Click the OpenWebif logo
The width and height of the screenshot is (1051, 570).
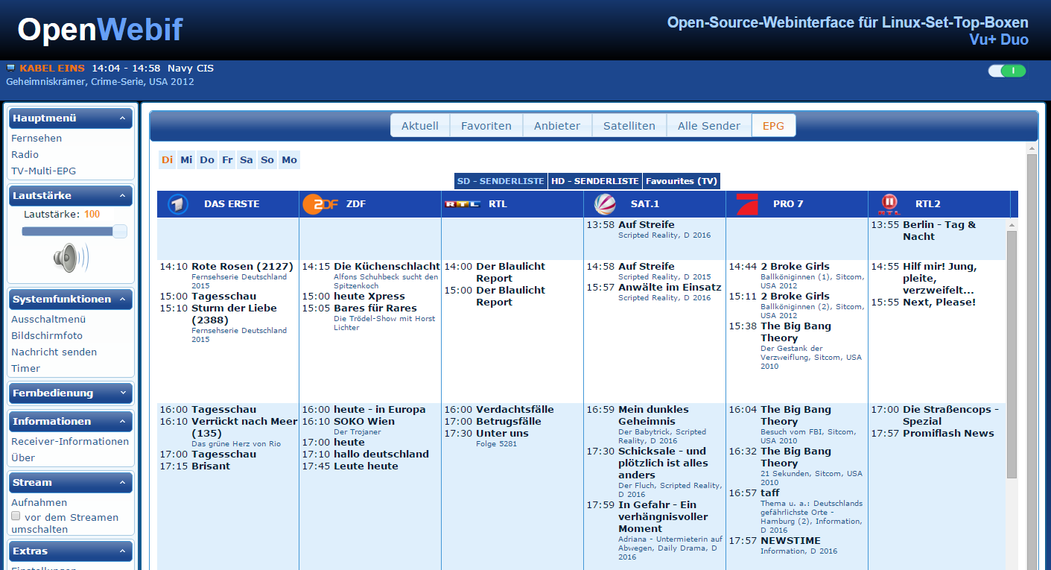point(100,30)
